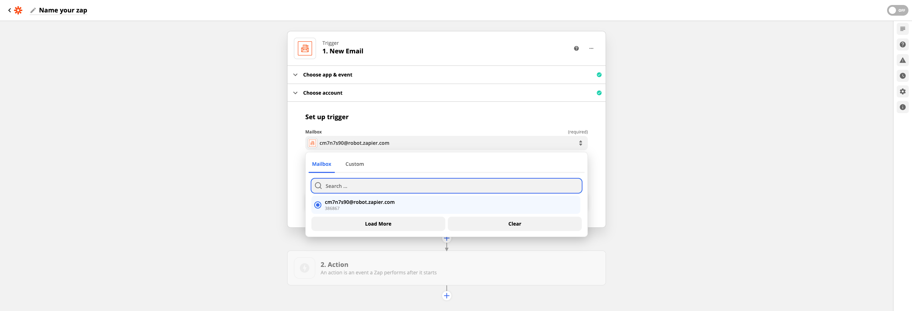Viewport: 912px width, 311px height.
Task: Switch to the Custom tab
Action: pos(354,164)
